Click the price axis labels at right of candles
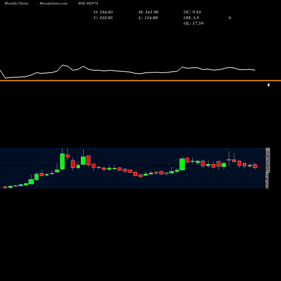This screenshot has height=281, width=281. click(x=268, y=168)
